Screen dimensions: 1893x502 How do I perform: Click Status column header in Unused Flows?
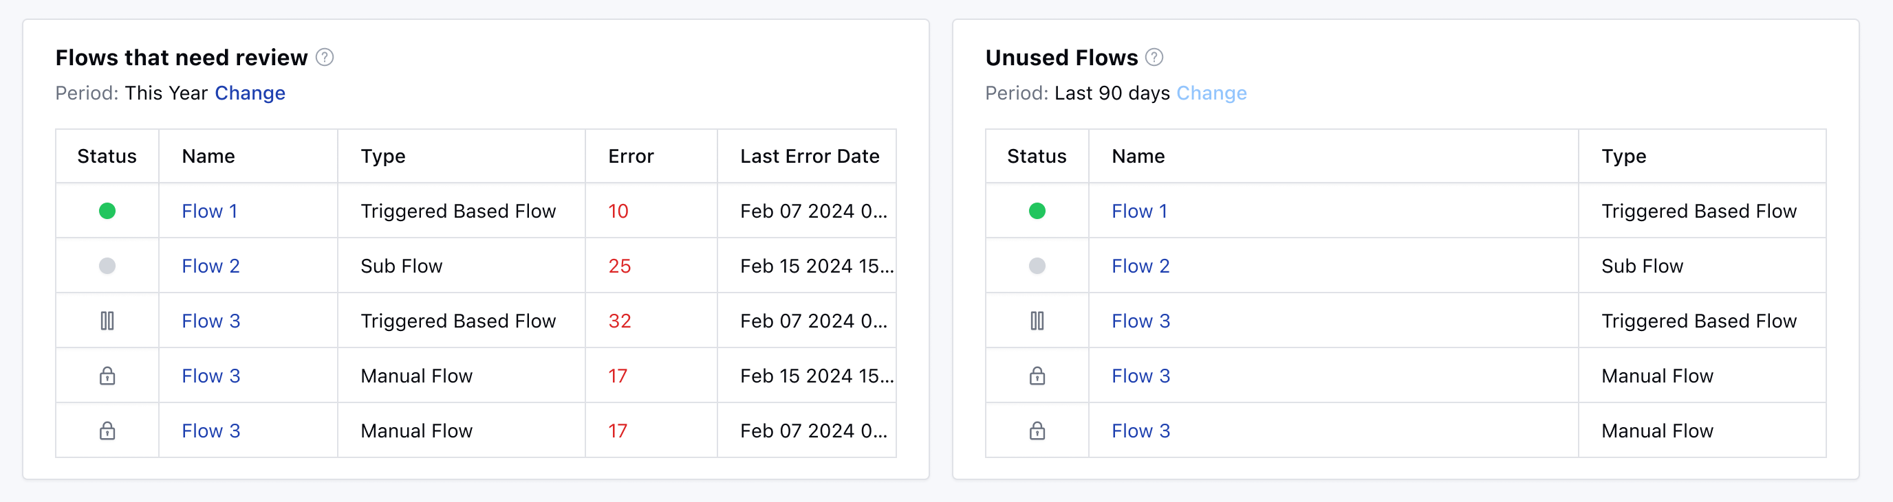point(1036,157)
